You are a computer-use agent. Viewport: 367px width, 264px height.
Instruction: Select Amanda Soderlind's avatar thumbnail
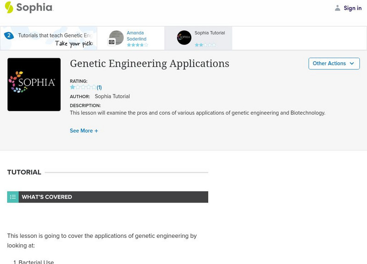coord(117,37)
